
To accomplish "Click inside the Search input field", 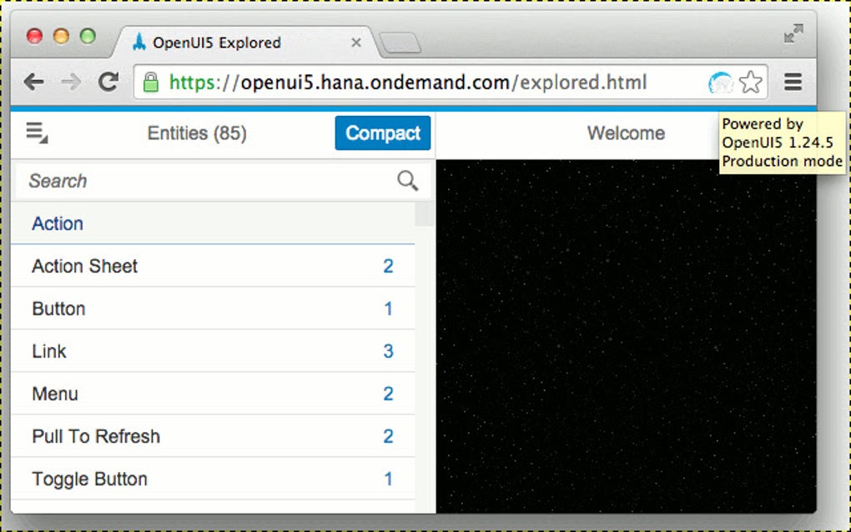I will coord(167,181).
